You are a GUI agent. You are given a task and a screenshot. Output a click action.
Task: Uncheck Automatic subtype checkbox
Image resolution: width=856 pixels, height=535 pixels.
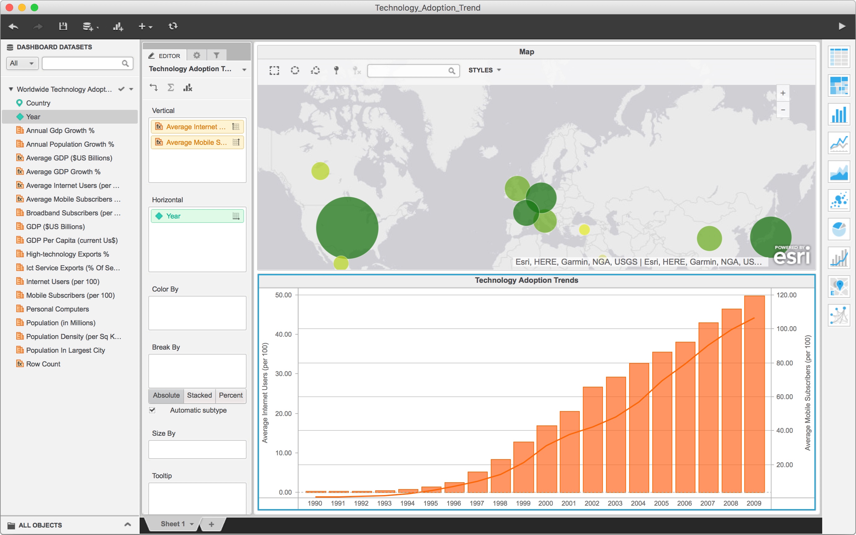tap(152, 410)
